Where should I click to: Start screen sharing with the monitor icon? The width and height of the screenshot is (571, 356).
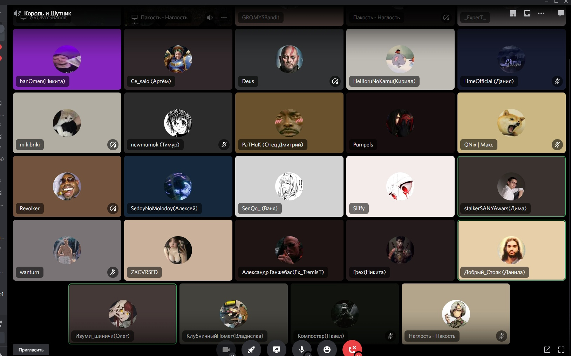[x=277, y=350]
